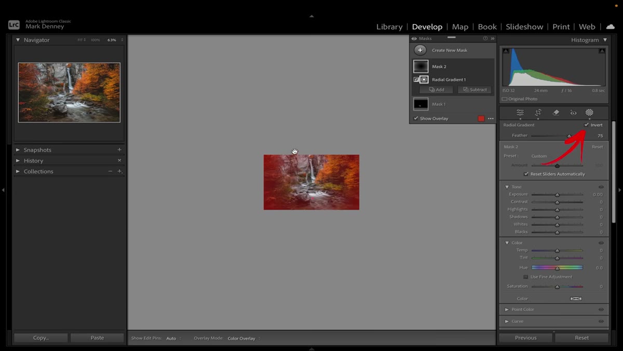The width and height of the screenshot is (623, 351).
Task: Expand the Snapshots panel
Action: [x=18, y=150]
